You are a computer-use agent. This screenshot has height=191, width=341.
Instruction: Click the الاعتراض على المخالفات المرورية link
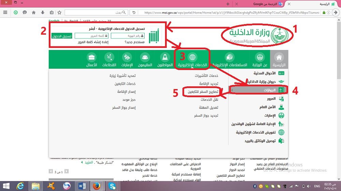point(185,166)
